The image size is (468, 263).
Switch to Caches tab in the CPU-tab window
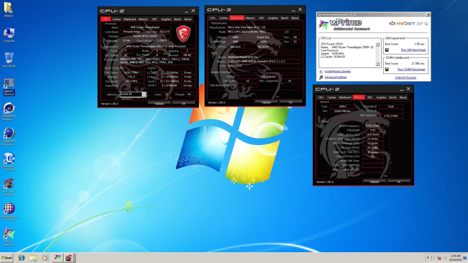click(116, 19)
